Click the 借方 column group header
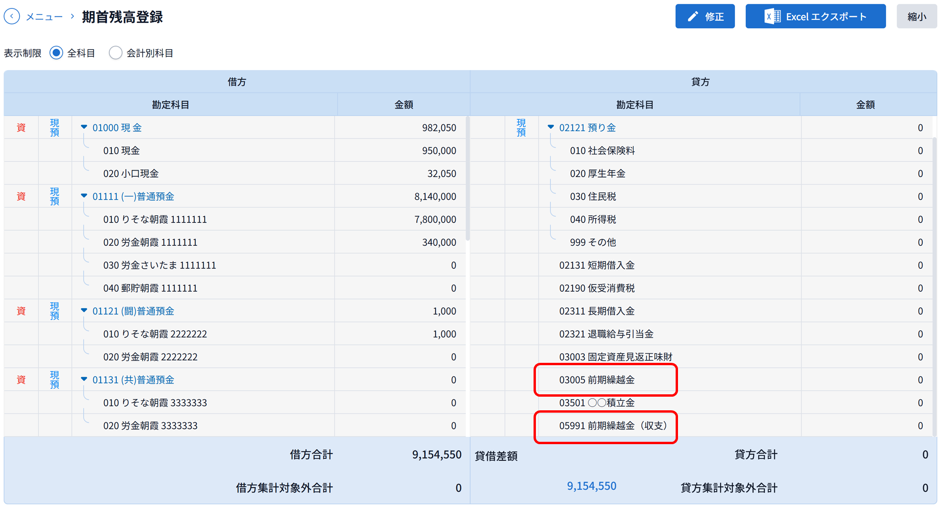This screenshot has height=509, width=941. click(x=237, y=82)
